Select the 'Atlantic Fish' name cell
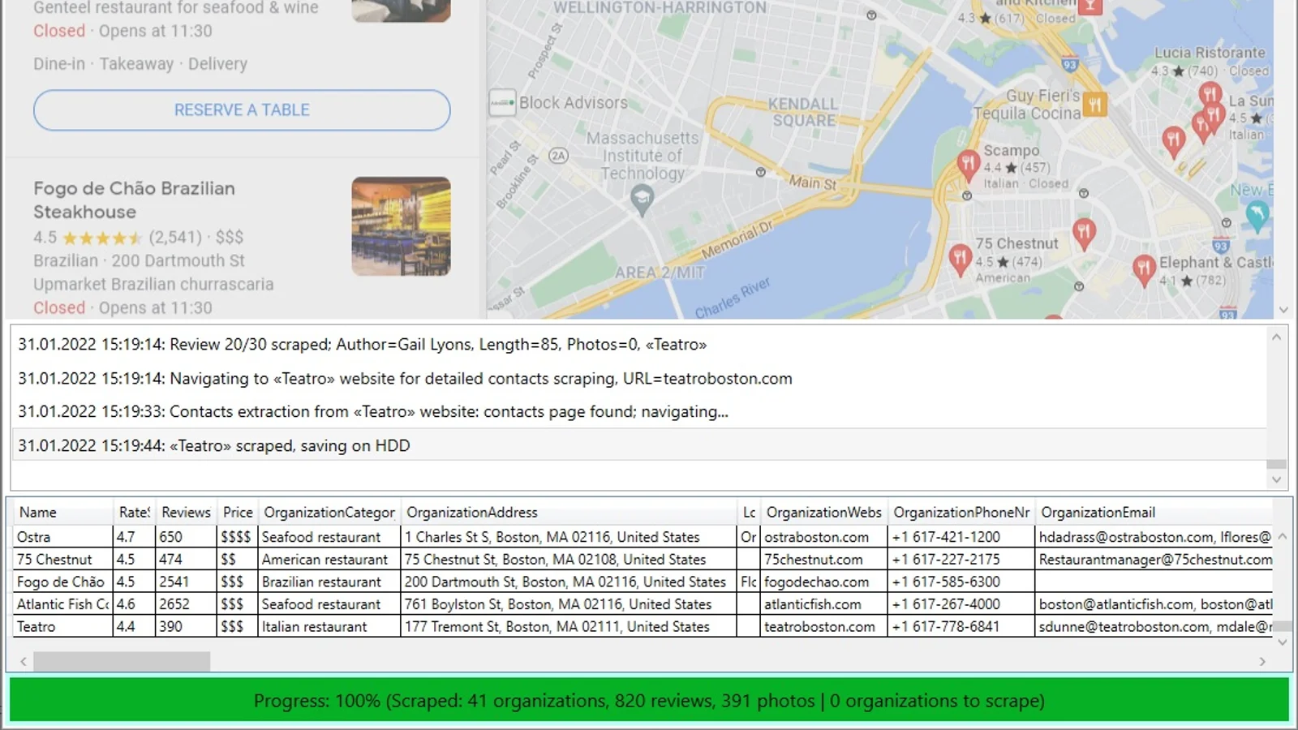 pos(63,604)
